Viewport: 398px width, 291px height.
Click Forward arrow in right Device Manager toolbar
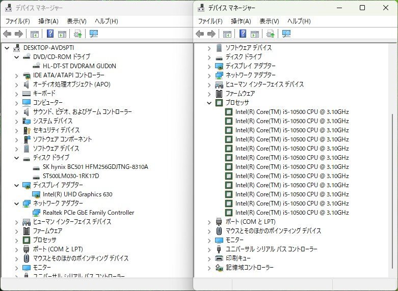(211, 34)
